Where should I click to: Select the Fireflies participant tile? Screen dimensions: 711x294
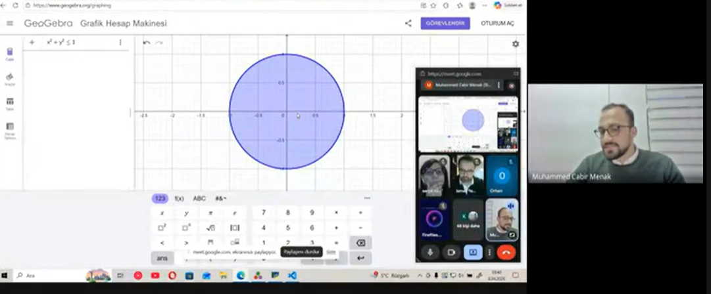point(434,220)
